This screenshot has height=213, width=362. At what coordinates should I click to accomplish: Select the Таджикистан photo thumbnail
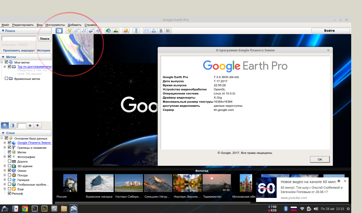(216, 183)
